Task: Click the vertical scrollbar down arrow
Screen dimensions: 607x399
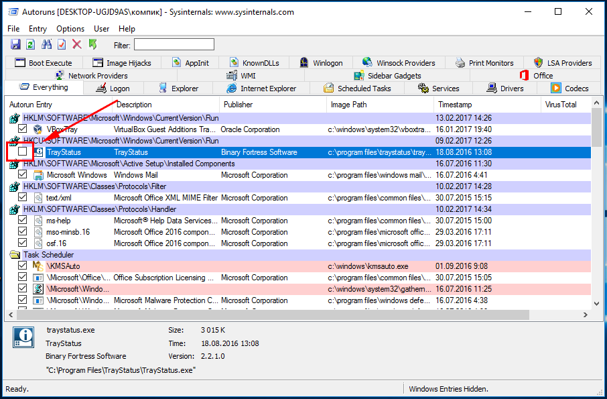Action: (596, 304)
